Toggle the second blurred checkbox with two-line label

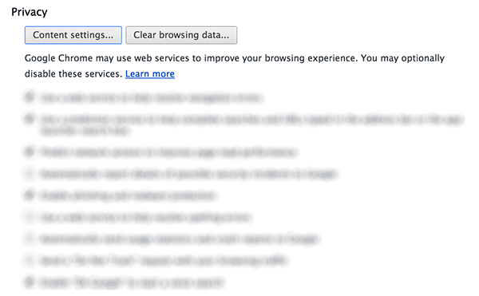pos(30,119)
